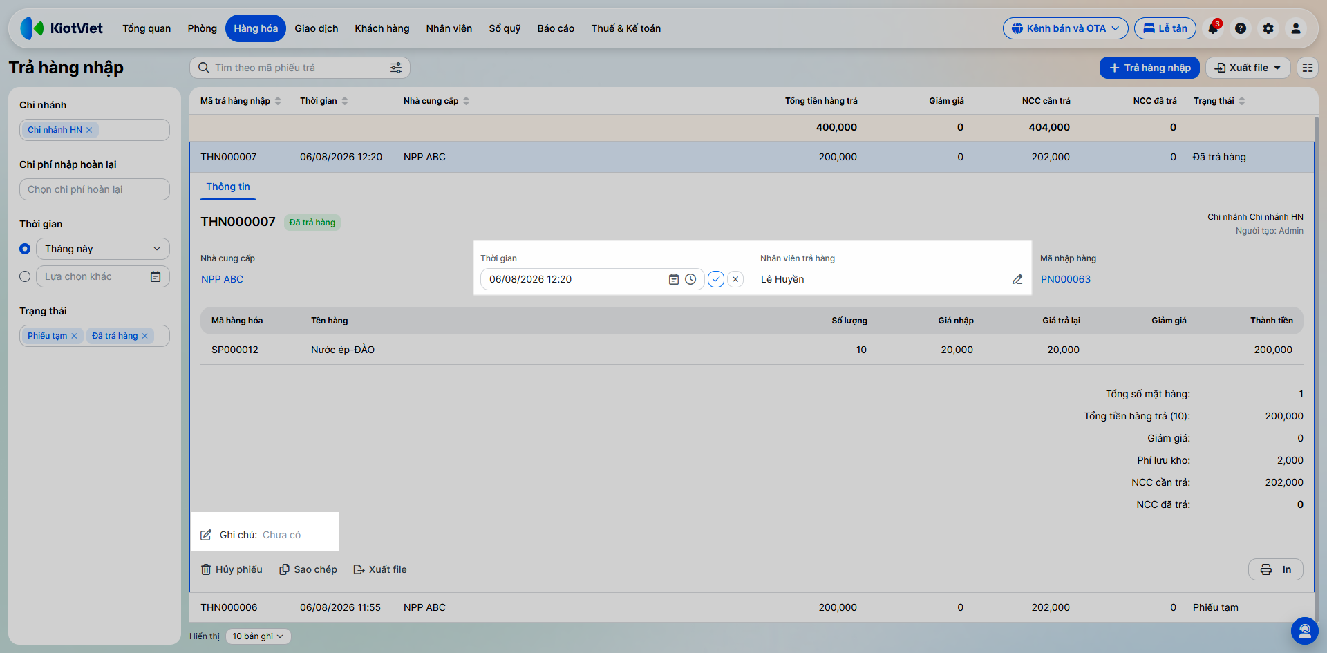1327x653 pixels.
Task: Focus the Tìm theo mã phiếu trả search
Action: (300, 68)
